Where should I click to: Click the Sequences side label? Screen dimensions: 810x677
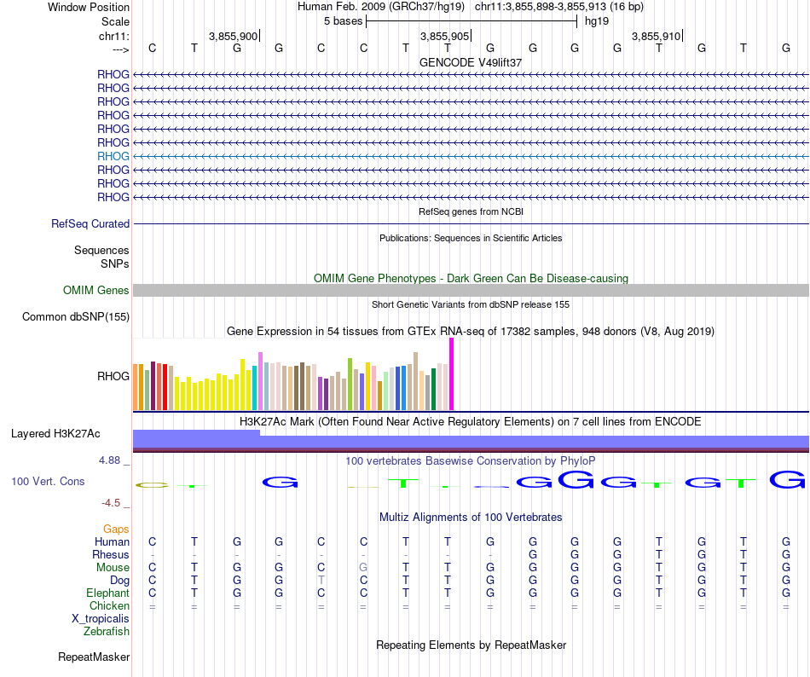(101, 251)
